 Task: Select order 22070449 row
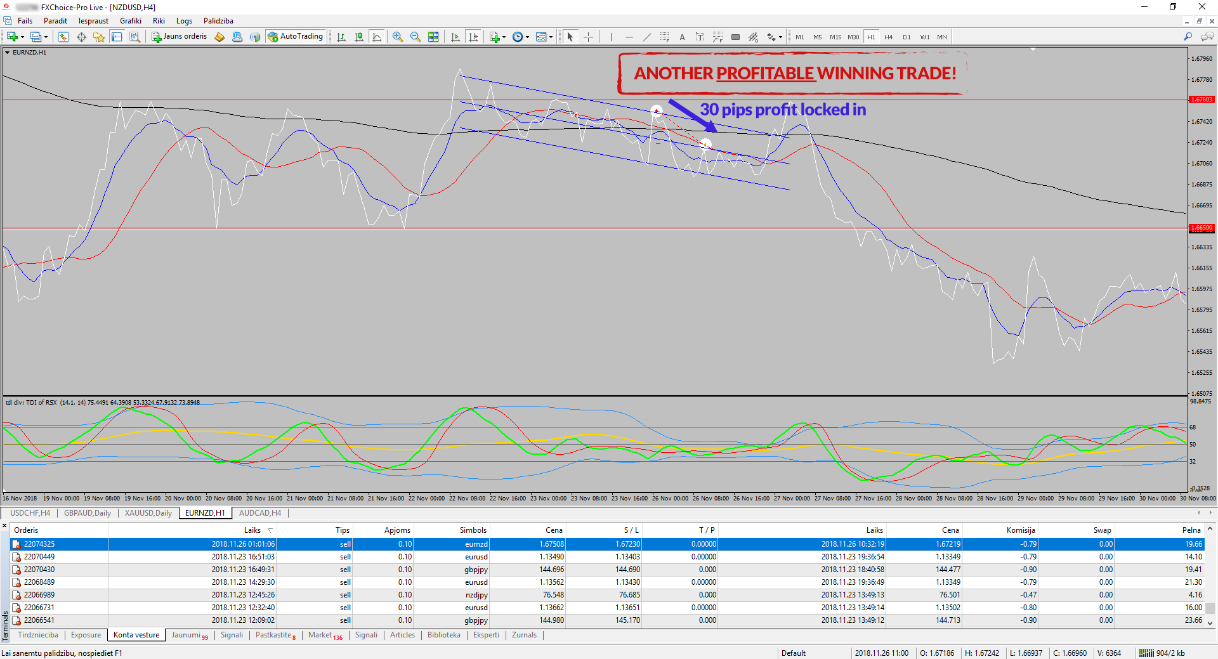tap(606, 557)
